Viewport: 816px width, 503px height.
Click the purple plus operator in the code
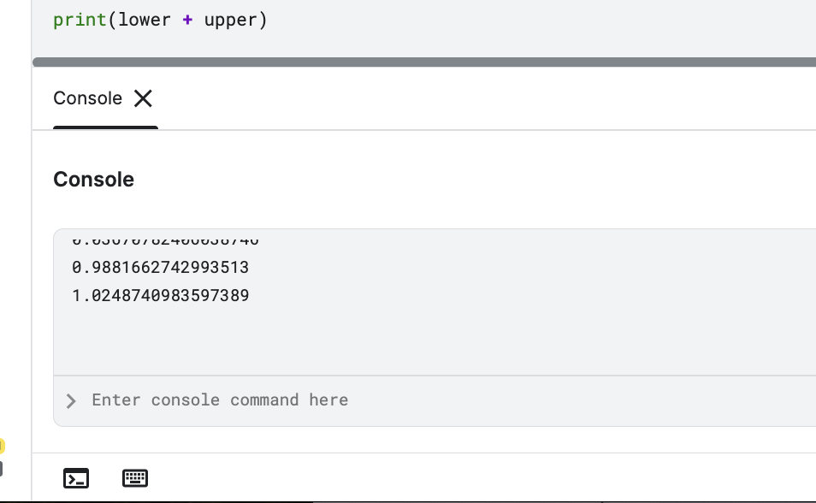click(187, 20)
